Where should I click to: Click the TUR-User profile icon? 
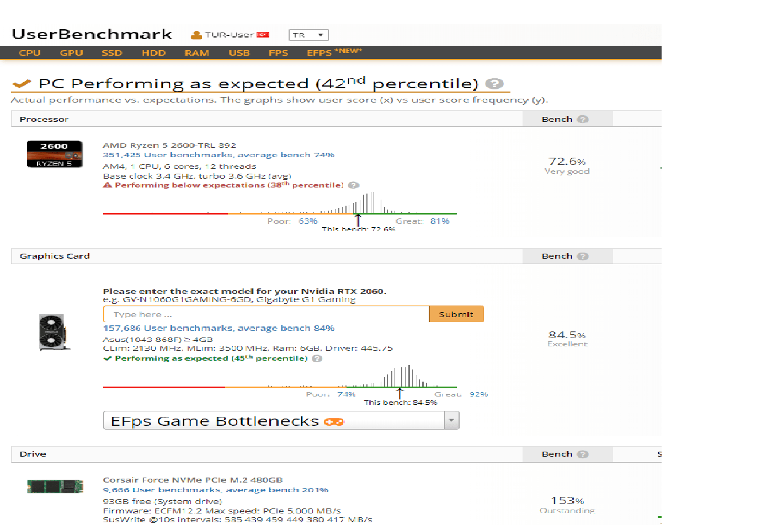pos(196,35)
